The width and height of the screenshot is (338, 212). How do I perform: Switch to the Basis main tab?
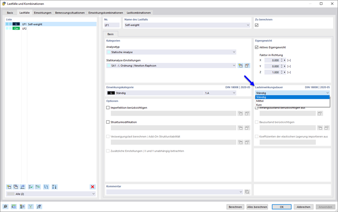click(x=10, y=13)
